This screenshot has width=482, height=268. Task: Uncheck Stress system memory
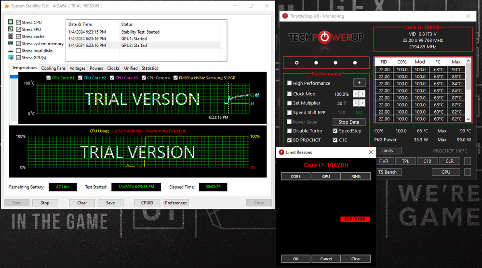(x=18, y=44)
